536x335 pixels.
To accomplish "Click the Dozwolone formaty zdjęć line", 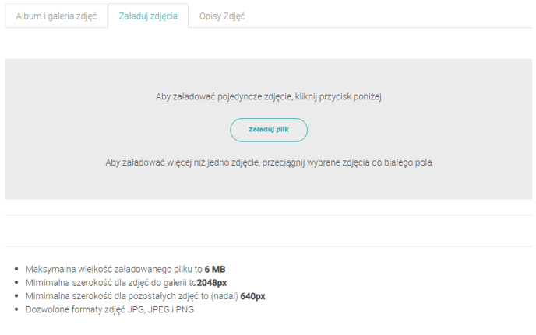I will pyautogui.click(x=109, y=309).
